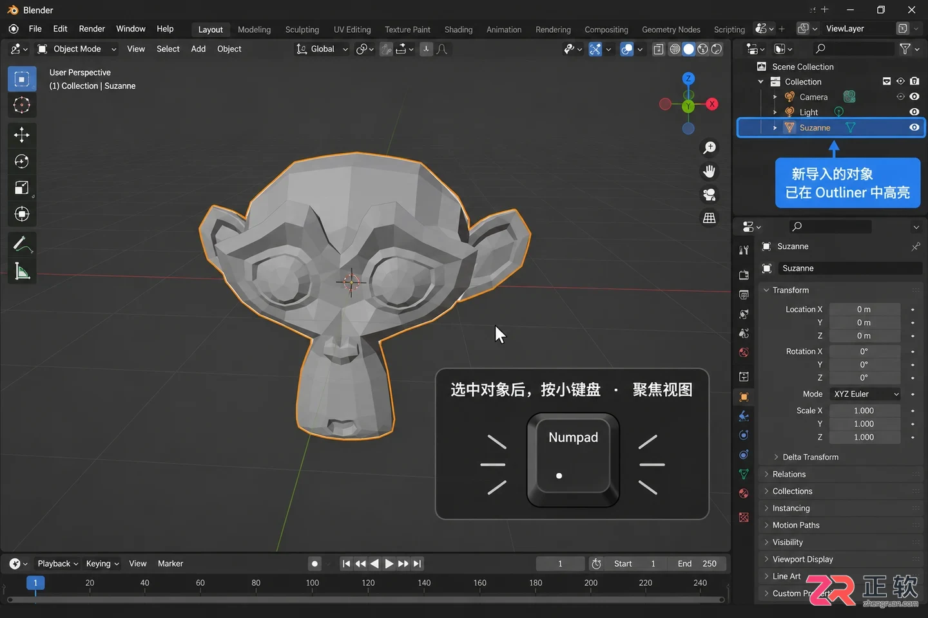Screen dimensions: 928x618
Task: Open the viewport Select menu
Action: pos(168,49)
